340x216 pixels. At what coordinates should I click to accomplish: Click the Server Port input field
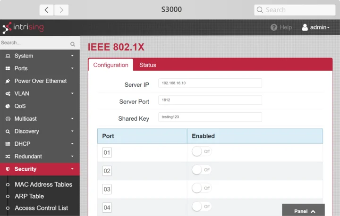210,100
